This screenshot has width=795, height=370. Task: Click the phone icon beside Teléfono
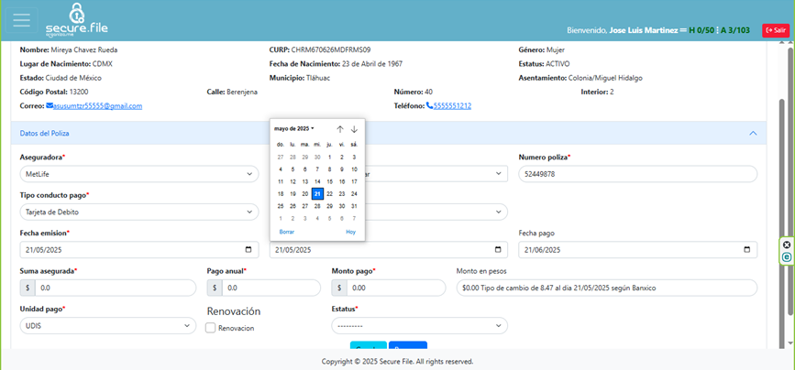click(x=429, y=106)
